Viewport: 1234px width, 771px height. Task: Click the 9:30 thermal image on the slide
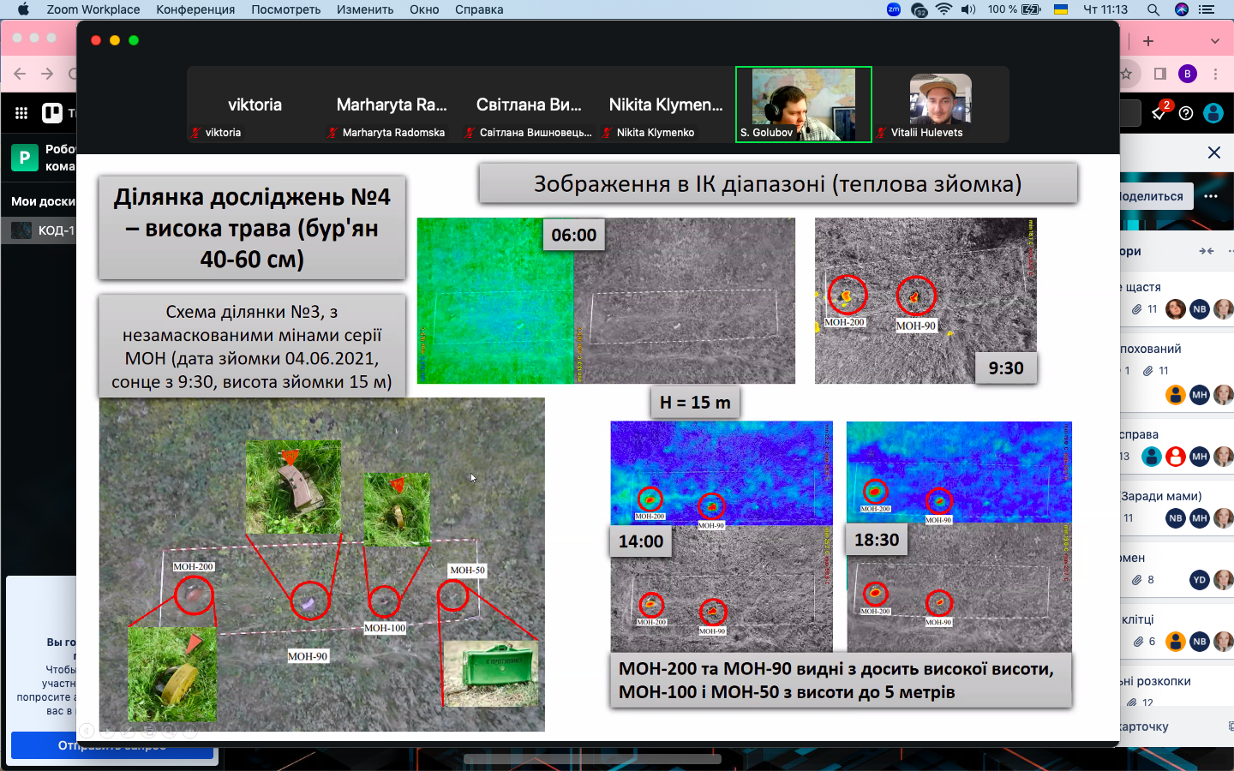(x=925, y=301)
